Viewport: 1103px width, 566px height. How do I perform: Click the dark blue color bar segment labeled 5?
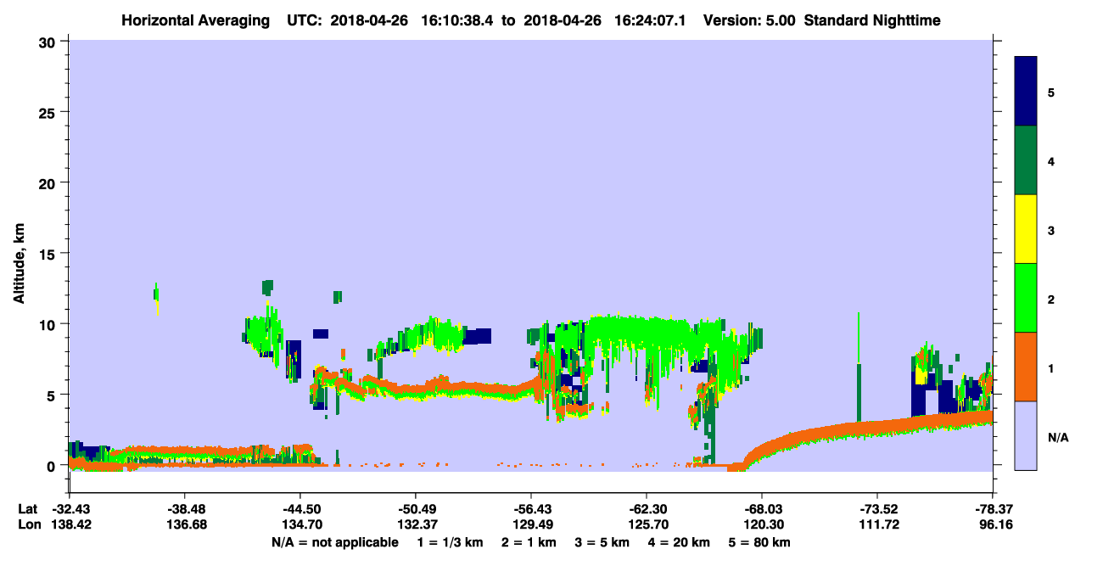[x=1026, y=92]
